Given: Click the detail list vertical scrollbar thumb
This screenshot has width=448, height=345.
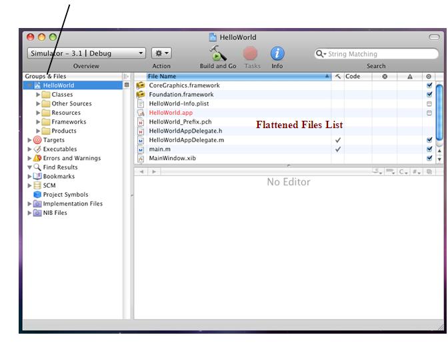Looking at the screenshot, I should click(439, 112).
